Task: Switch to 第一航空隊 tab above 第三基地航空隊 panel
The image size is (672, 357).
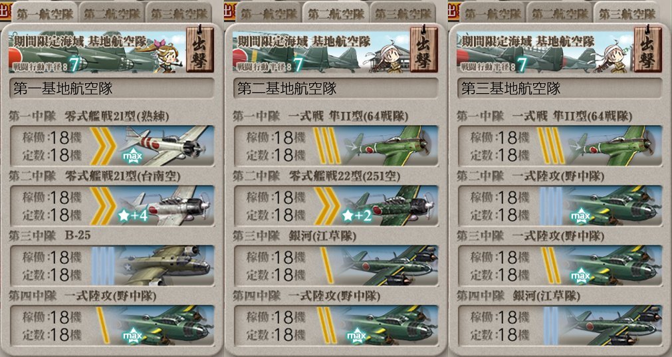Action: 493,13
